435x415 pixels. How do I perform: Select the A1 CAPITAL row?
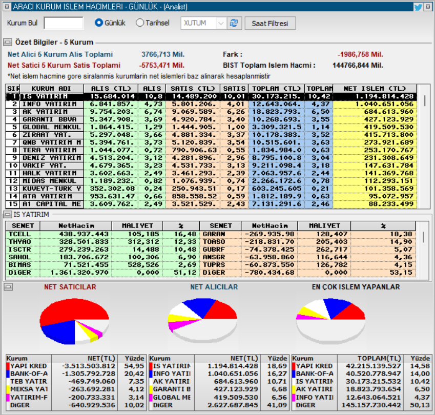[211, 204]
